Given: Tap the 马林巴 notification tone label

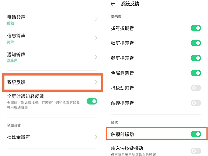Looking at the screenshot, I should [12, 61].
